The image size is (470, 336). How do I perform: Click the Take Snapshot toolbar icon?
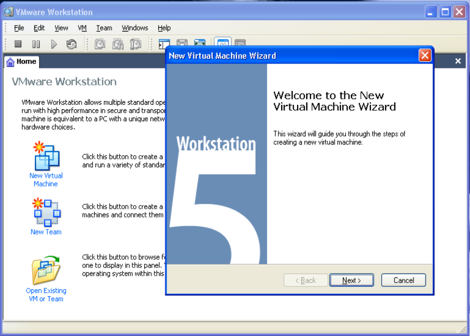point(100,45)
